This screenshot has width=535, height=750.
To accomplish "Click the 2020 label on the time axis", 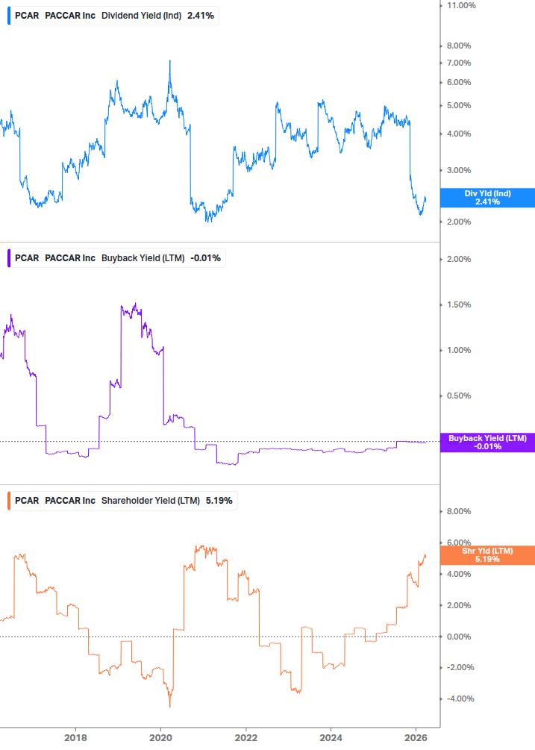I will [x=160, y=738].
